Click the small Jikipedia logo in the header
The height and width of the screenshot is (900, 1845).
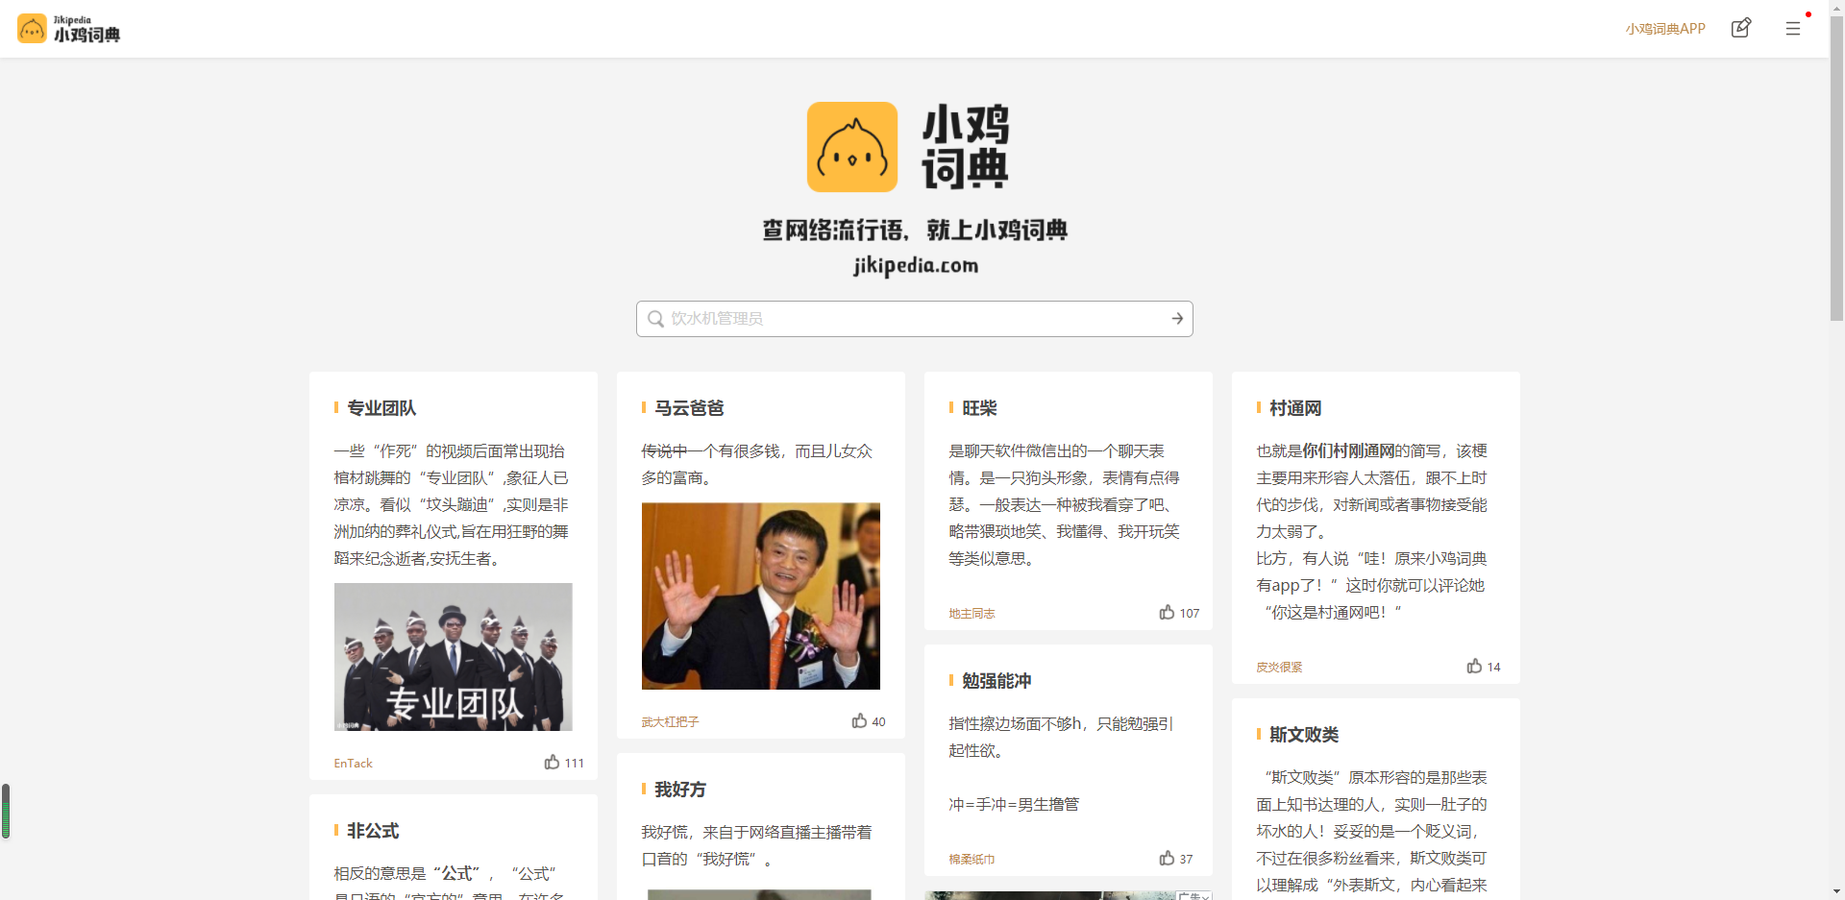pyautogui.click(x=68, y=29)
